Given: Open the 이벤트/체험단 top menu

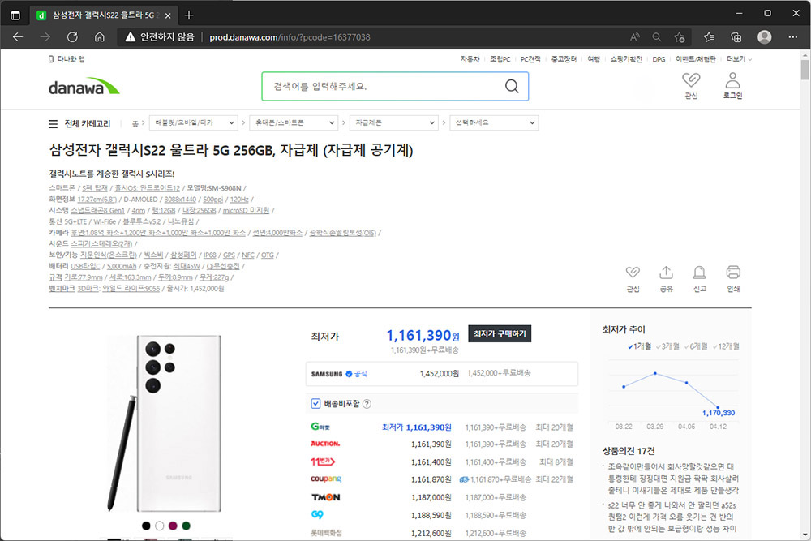Looking at the screenshot, I should (696, 59).
